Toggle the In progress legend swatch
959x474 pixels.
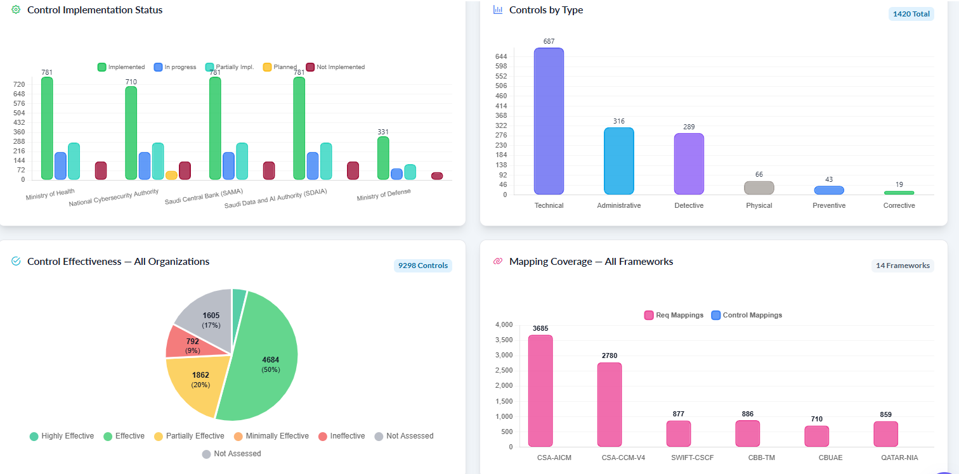(x=158, y=67)
